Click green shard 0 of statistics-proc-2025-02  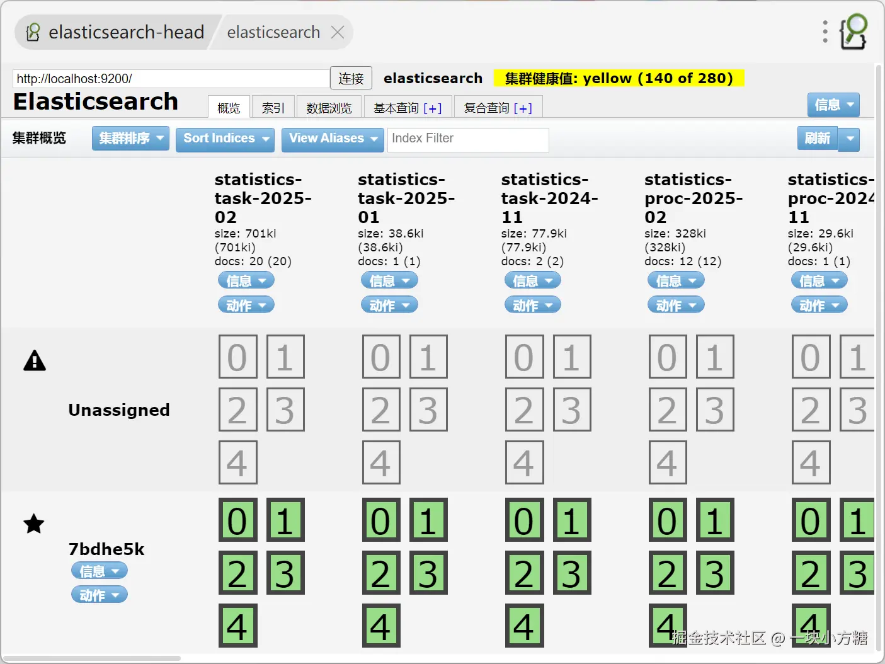668,520
